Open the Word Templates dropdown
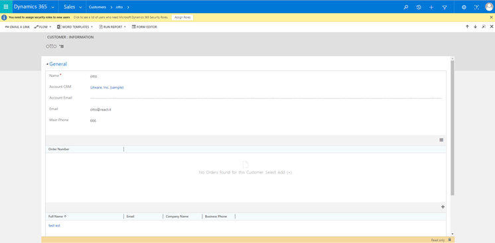The height and width of the screenshot is (243, 495). pyautogui.click(x=75, y=27)
